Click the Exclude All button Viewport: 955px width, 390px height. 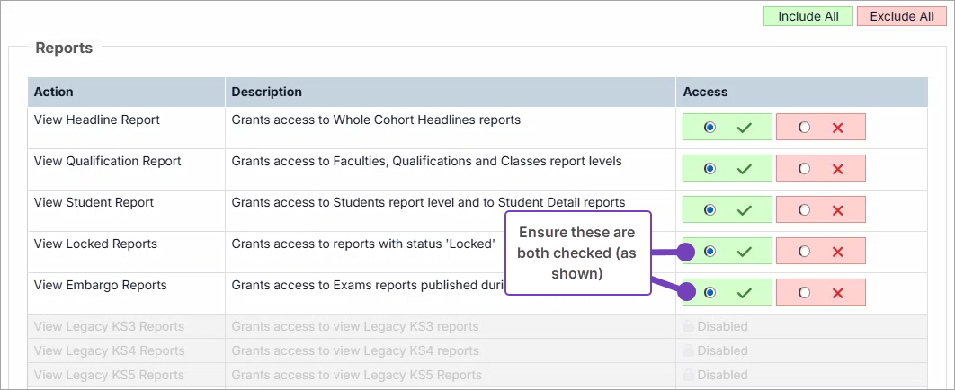coord(901,16)
